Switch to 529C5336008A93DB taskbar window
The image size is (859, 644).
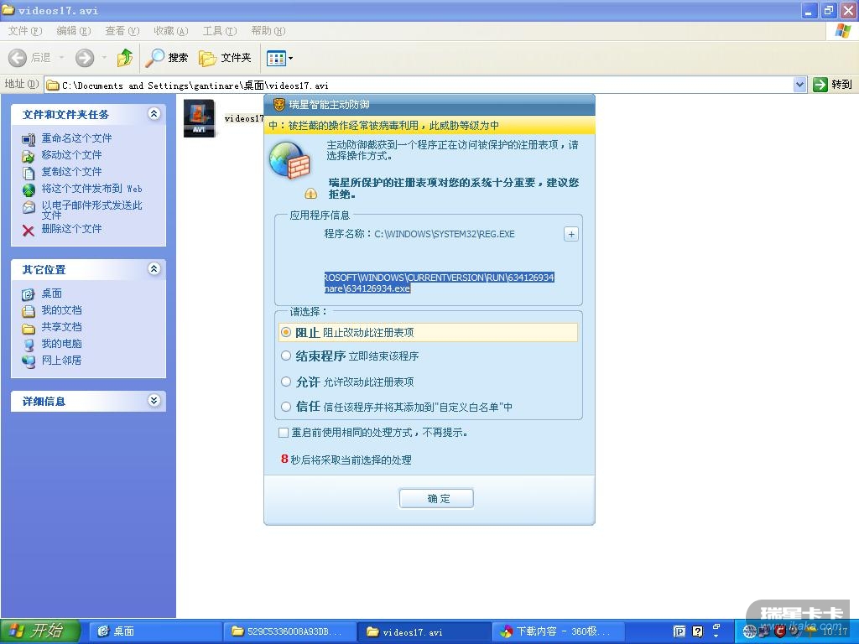pyautogui.click(x=290, y=631)
